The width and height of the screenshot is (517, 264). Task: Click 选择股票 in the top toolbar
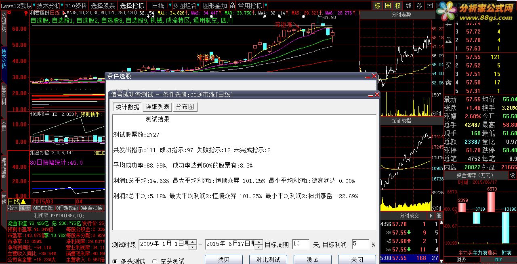(x=103, y=6)
